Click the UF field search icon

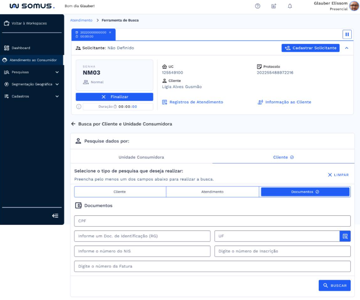345,236
